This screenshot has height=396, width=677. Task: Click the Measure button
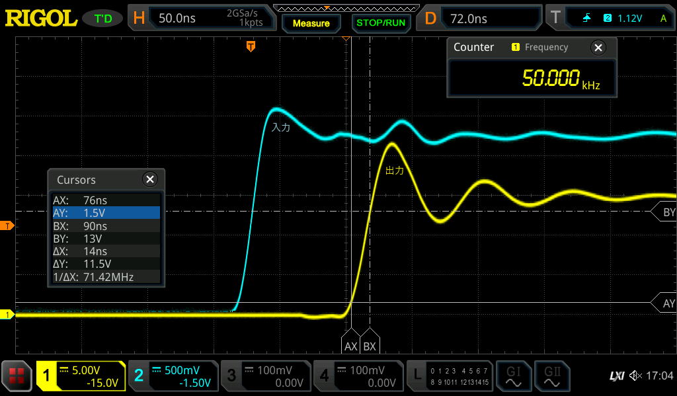coord(311,23)
